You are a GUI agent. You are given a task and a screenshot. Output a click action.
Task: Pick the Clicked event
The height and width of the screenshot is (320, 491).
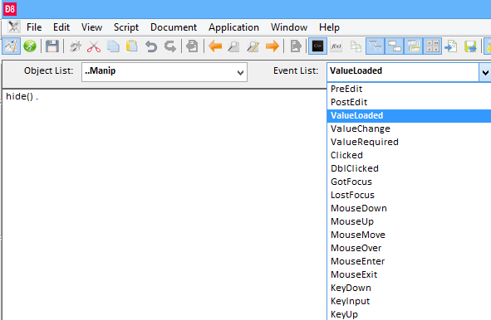409,155
